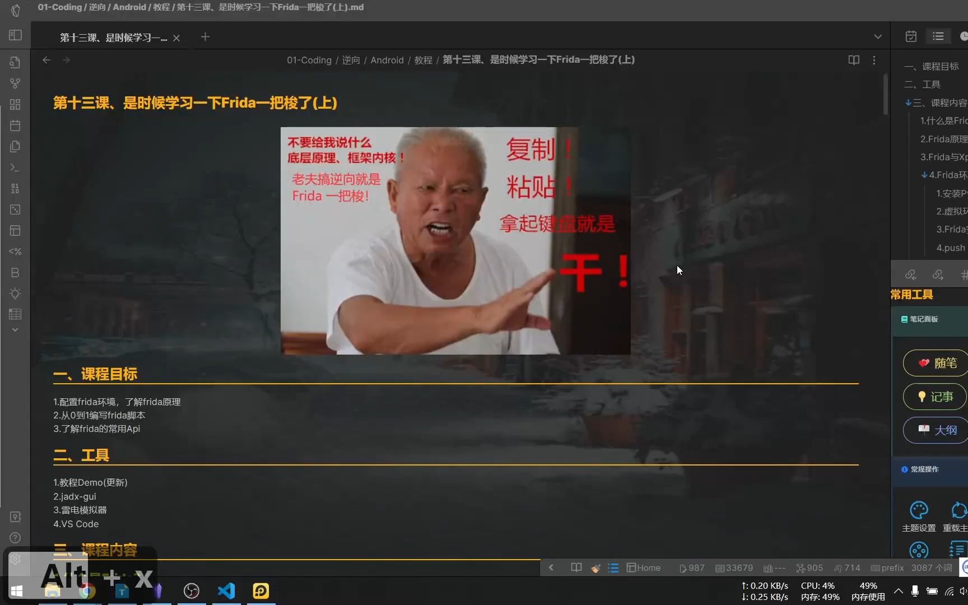968x605 pixels.
Task: Open the vault switcher icon at the bottom left
Action: pos(15,516)
